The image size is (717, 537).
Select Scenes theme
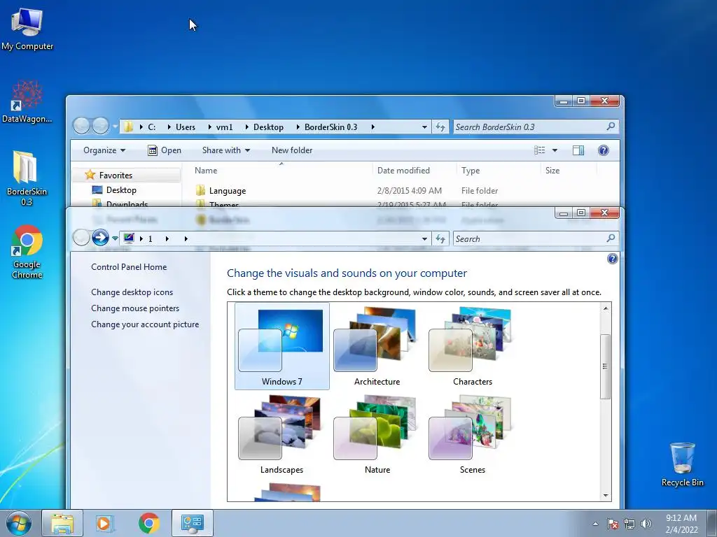473,435
